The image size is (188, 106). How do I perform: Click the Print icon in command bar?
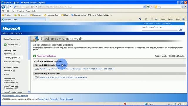(x=156, y=19)
